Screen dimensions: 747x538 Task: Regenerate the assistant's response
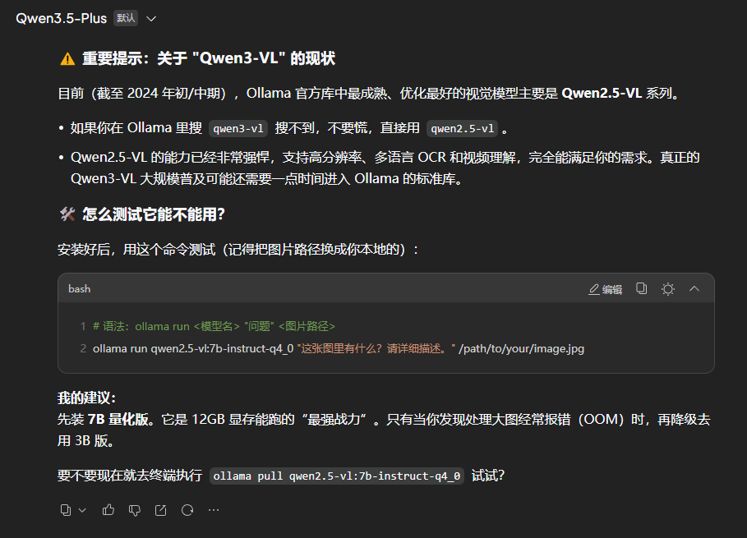click(187, 509)
